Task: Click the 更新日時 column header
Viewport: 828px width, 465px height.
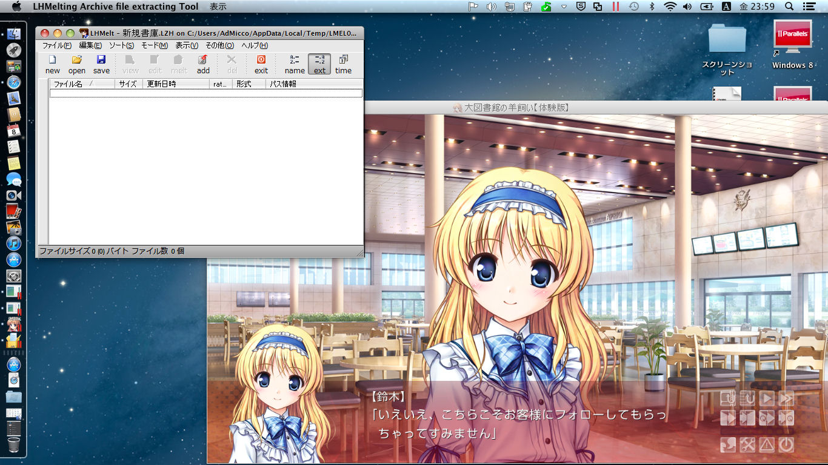Action: (x=176, y=84)
